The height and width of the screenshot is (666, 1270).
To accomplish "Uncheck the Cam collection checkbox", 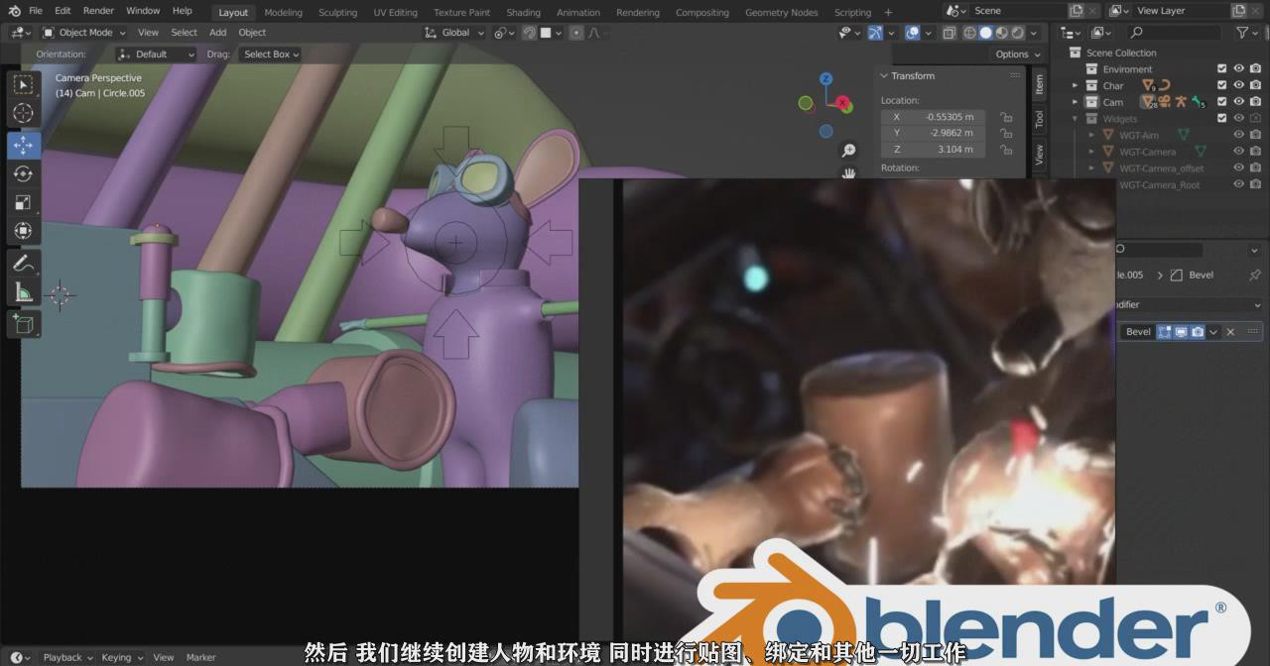I will click(x=1222, y=101).
